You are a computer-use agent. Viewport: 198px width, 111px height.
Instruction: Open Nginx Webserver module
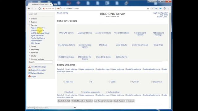pos(37,35)
